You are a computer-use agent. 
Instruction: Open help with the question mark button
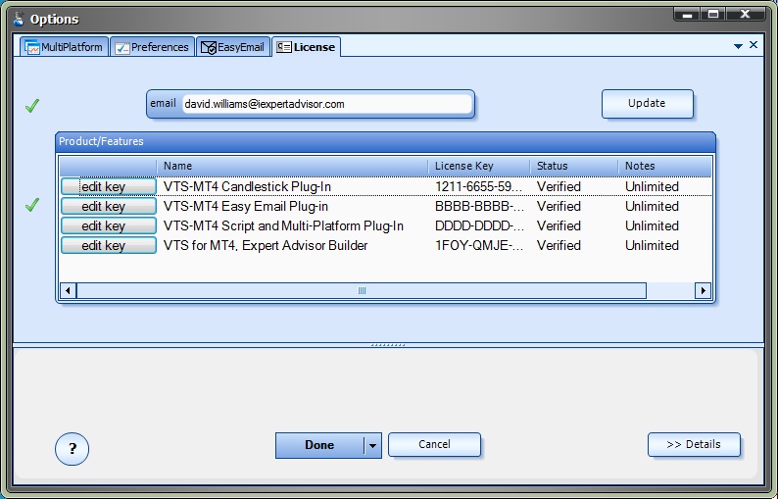pos(72,449)
